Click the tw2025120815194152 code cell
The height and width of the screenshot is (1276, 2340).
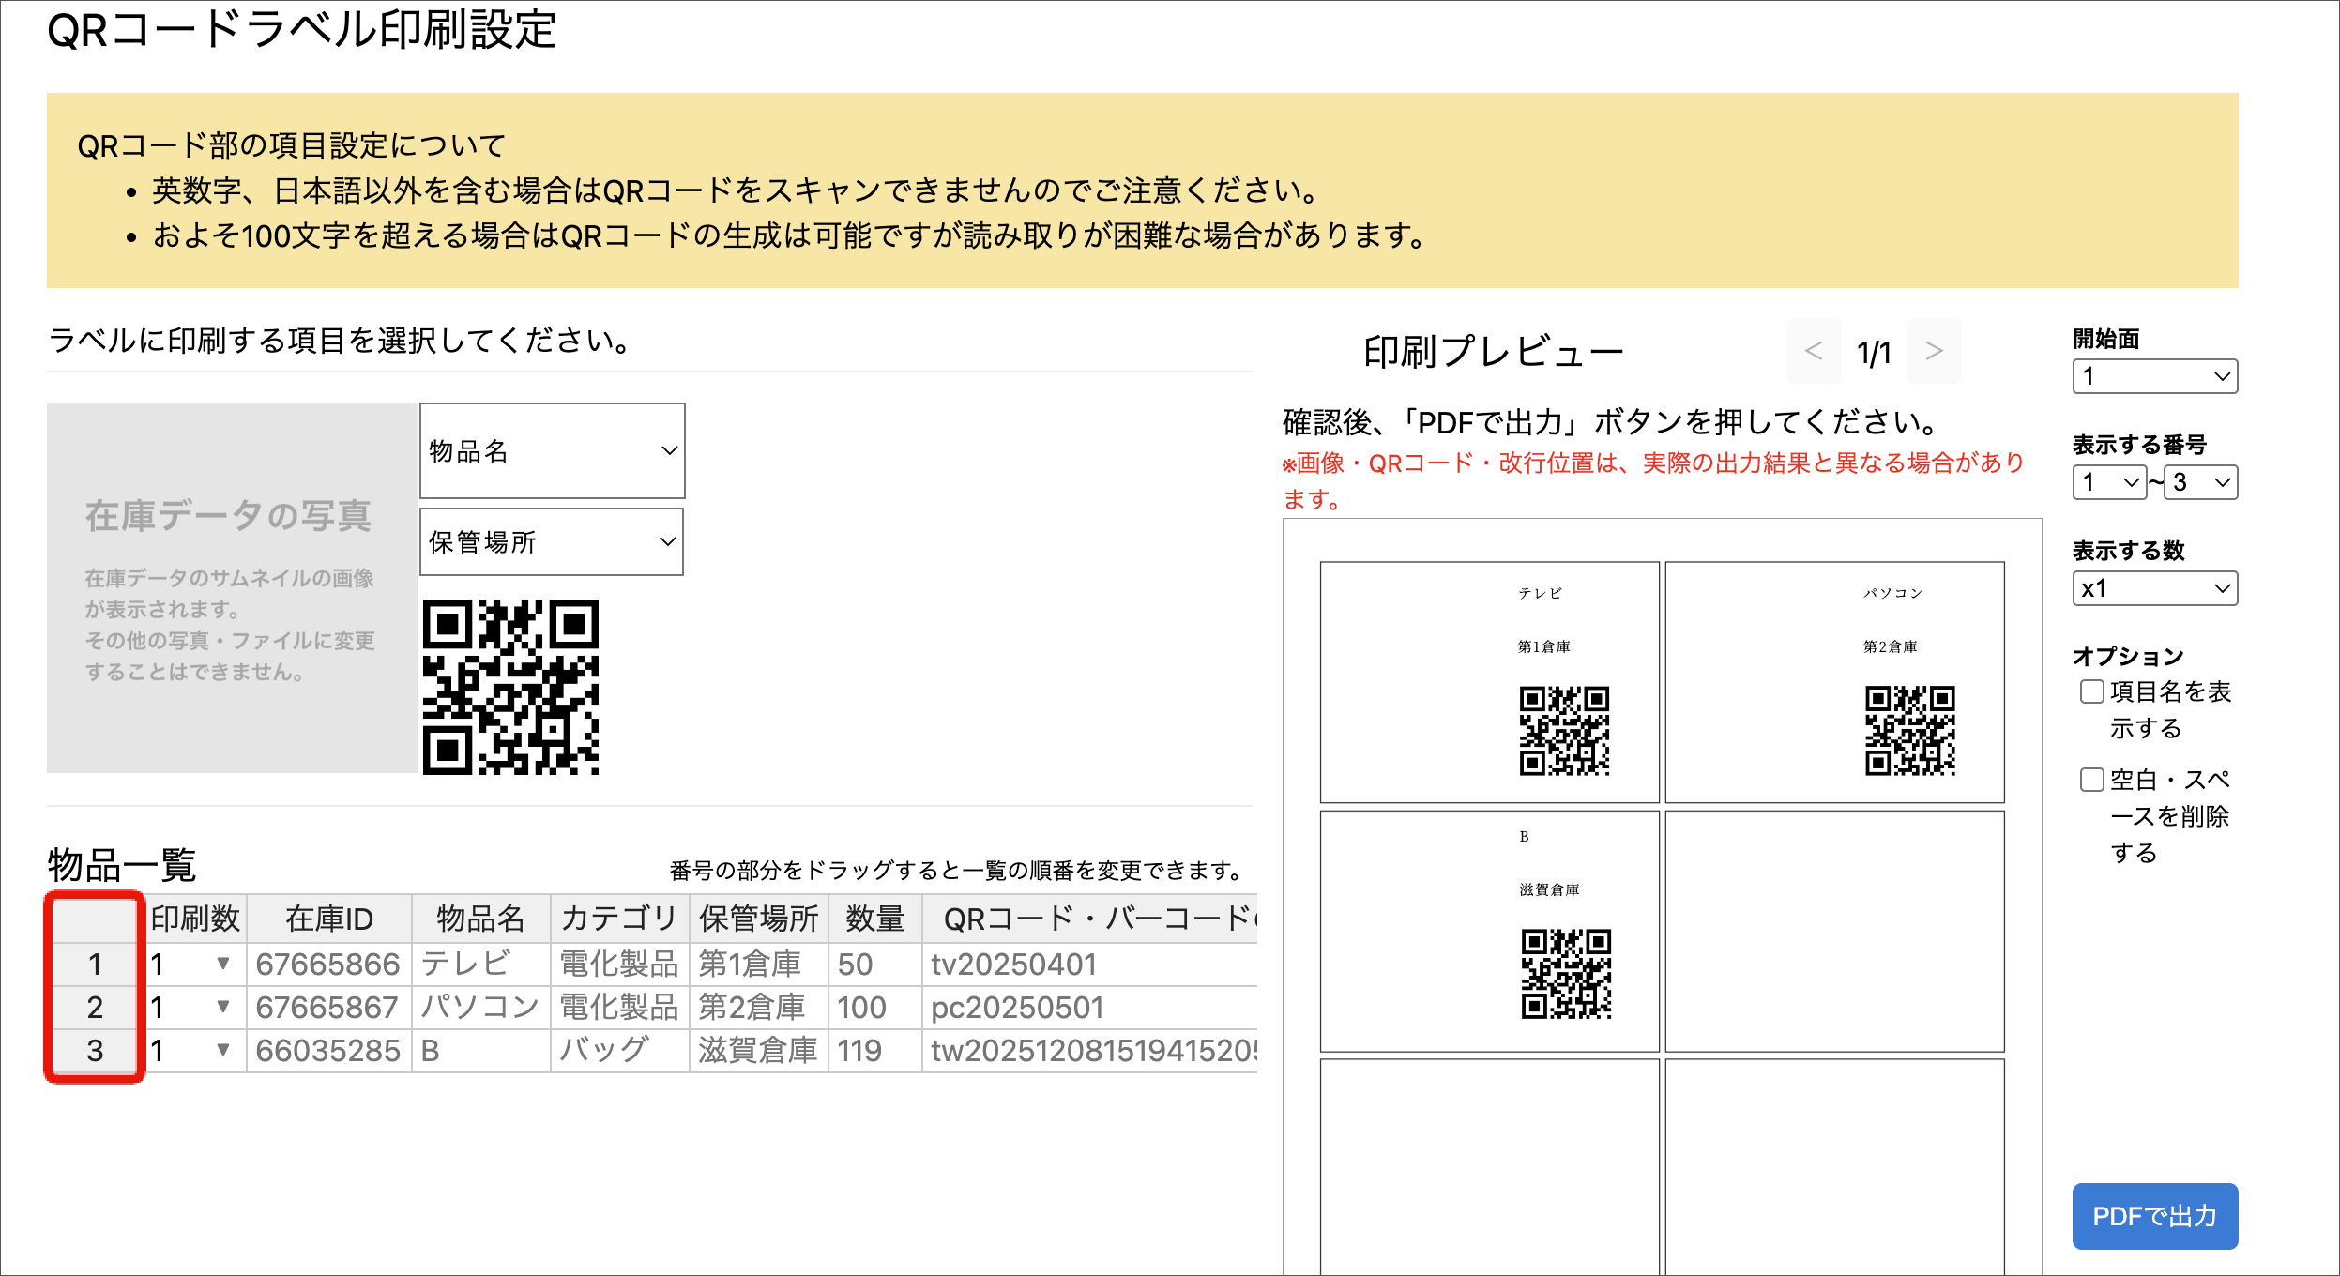[x=1090, y=1050]
